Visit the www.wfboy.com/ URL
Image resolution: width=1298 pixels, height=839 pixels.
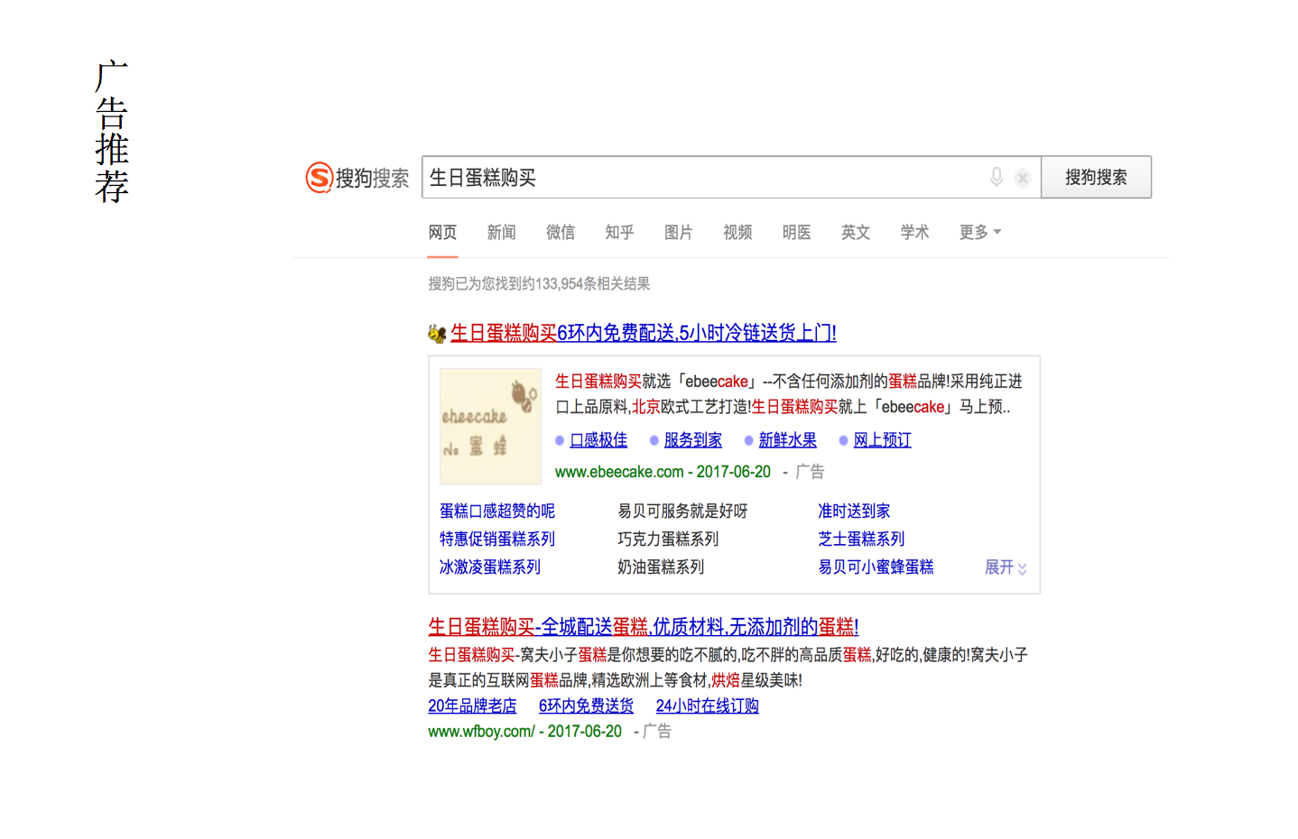pyautogui.click(x=481, y=732)
